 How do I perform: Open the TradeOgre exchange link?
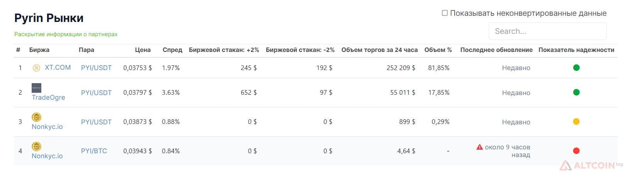click(x=48, y=97)
